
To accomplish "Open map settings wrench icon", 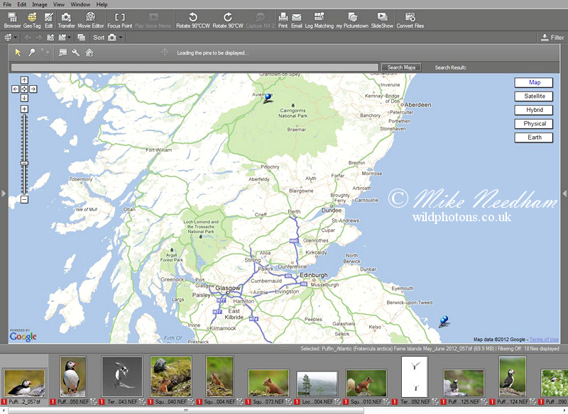I will (76, 52).
